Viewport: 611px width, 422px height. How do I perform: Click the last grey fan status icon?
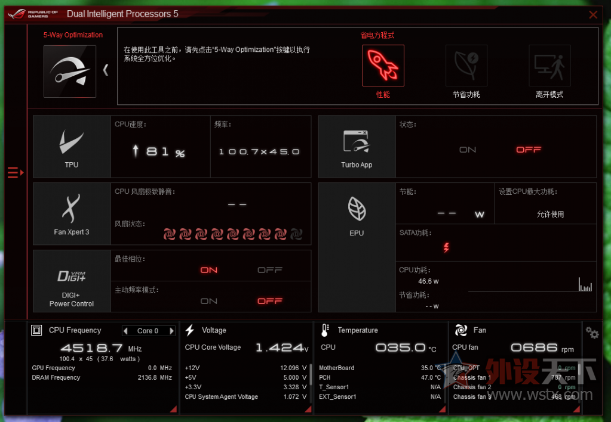pyautogui.click(x=296, y=234)
